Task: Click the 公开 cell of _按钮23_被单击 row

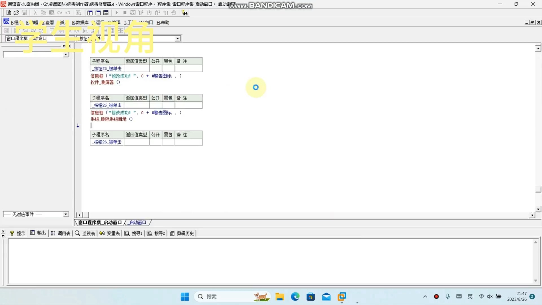Action: pyautogui.click(x=156, y=69)
